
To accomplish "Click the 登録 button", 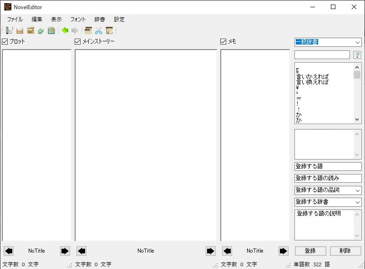I will [310, 251].
